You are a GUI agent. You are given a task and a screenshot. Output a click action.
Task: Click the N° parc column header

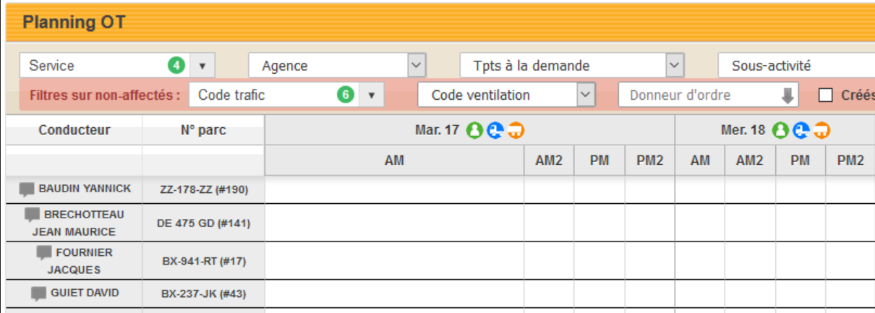pos(203,130)
